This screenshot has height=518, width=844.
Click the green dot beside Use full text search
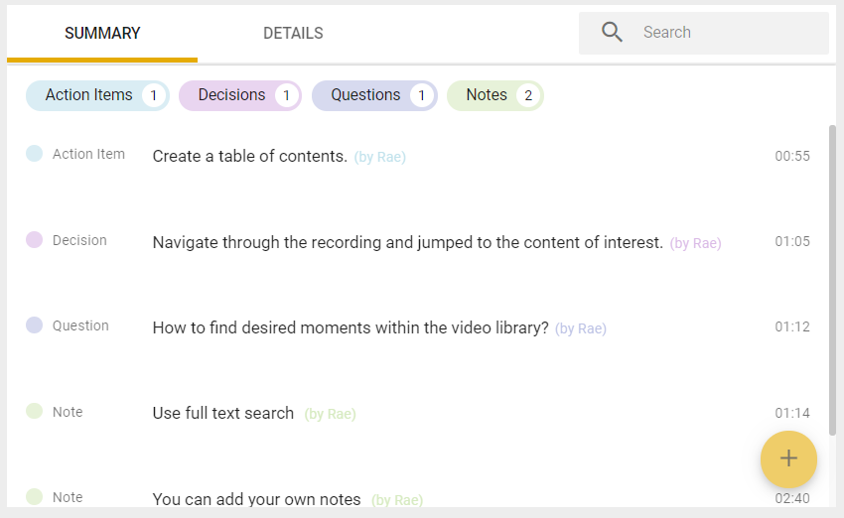(35, 411)
